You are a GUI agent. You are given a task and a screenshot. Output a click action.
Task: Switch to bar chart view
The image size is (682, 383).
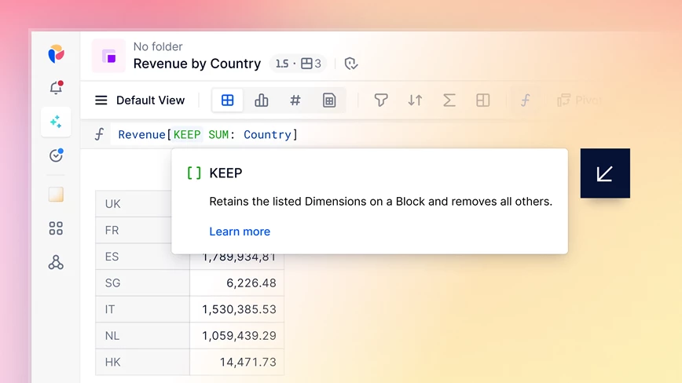261,100
